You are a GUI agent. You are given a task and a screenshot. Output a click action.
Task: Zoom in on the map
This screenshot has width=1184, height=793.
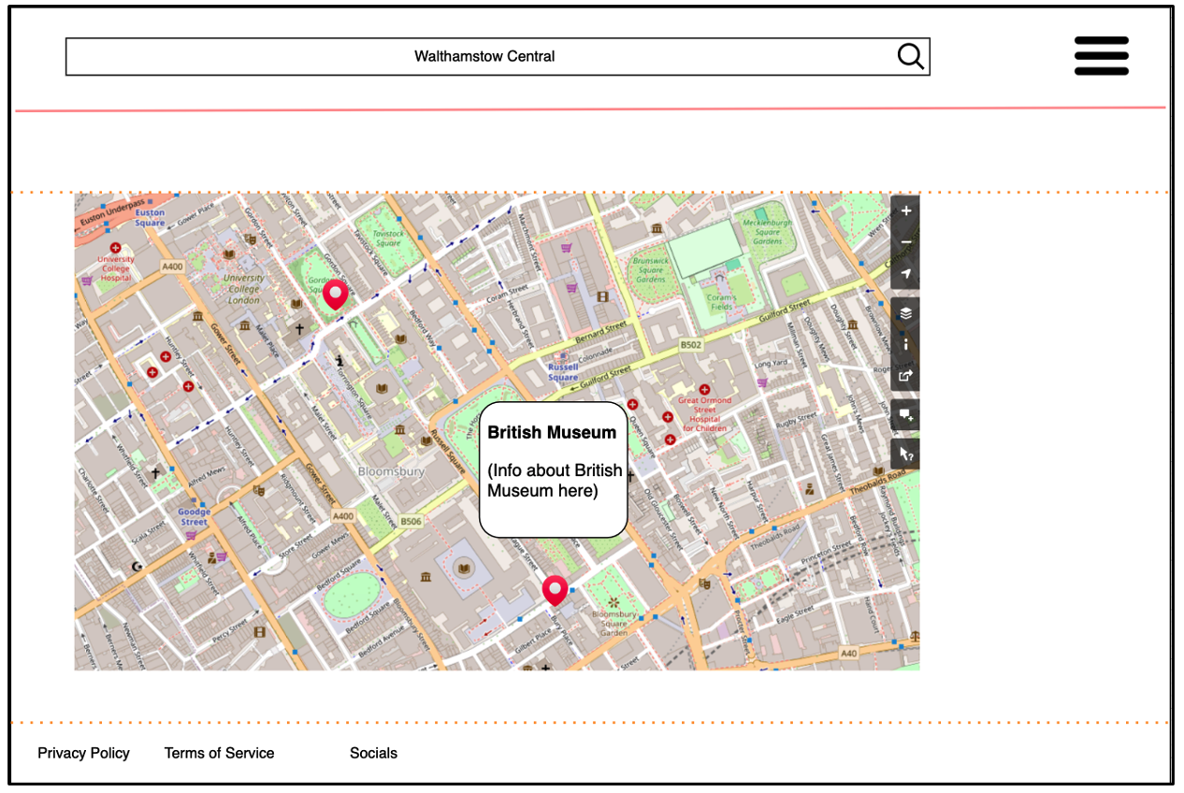click(x=905, y=211)
